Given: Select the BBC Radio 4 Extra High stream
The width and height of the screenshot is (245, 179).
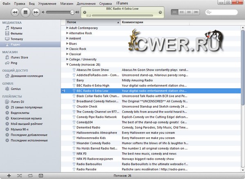Looking at the screenshot, I should [x=151, y=85].
